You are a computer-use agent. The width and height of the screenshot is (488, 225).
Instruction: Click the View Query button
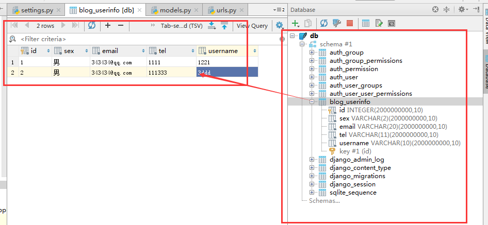coord(252,25)
